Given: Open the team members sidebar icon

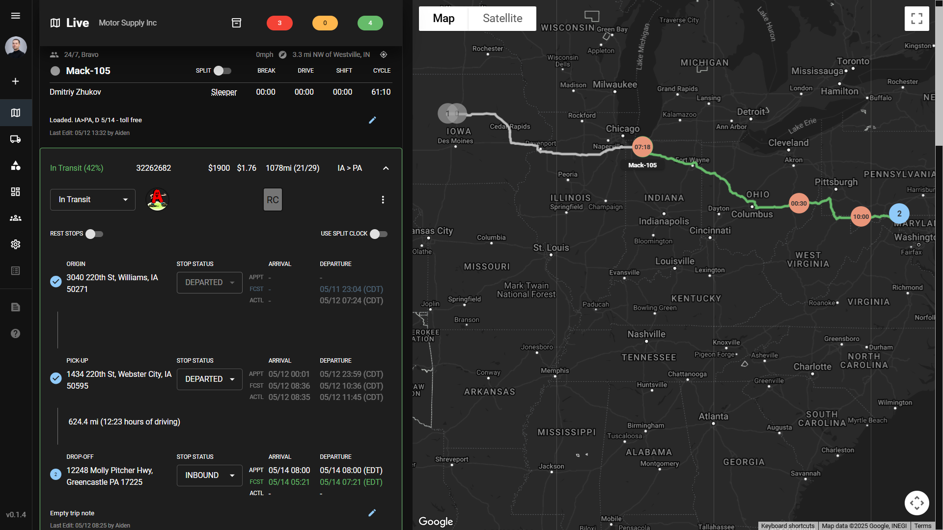Looking at the screenshot, I should [x=16, y=218].
